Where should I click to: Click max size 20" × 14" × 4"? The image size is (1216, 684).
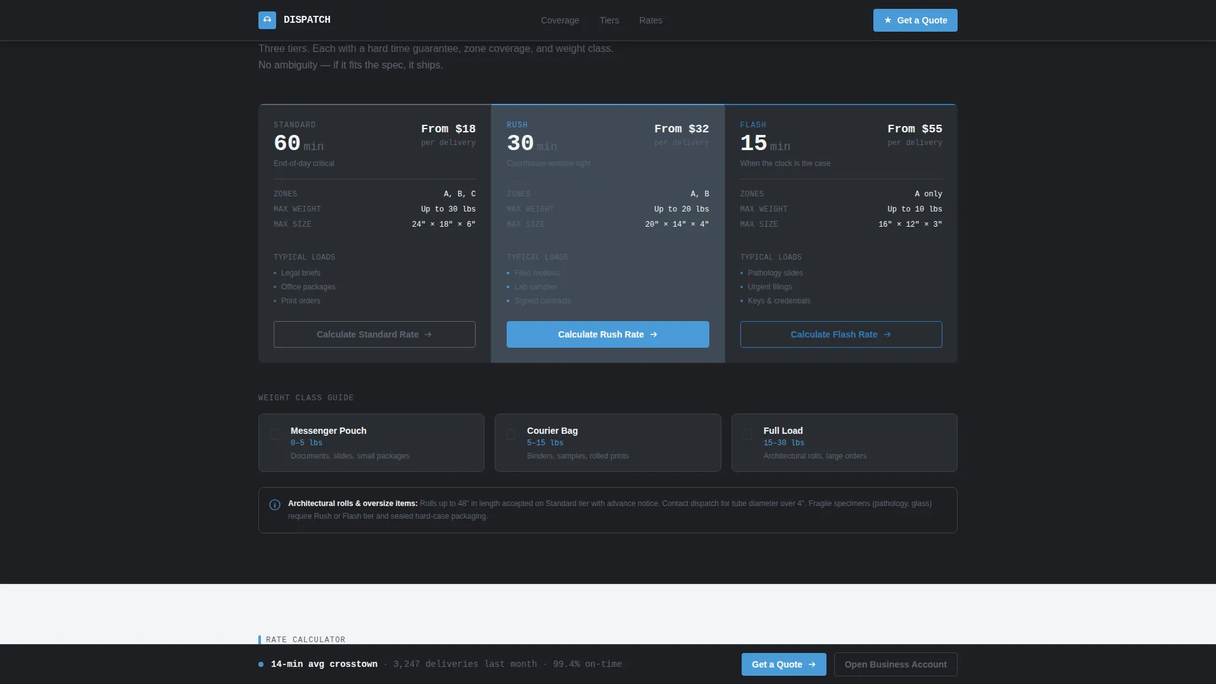[x=677, y=224]
